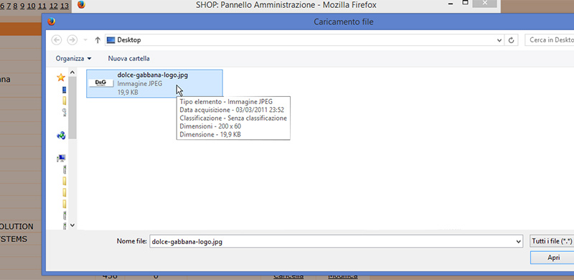This screenshot has width=574, height=280.
Task: Open page 8 link on the background page
Action: 15,6
